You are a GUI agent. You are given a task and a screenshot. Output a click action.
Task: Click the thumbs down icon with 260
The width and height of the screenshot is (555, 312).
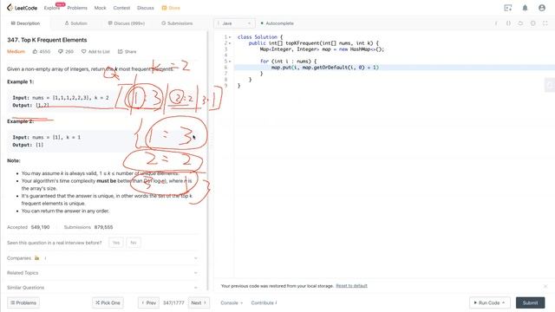tap(61, 52)
